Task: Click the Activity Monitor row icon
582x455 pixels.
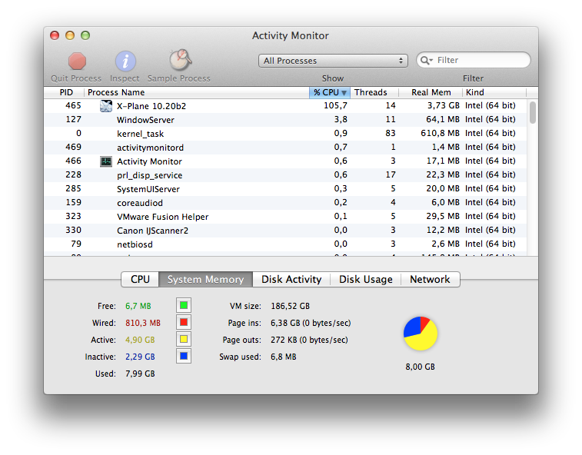Action: pos(106,161)
